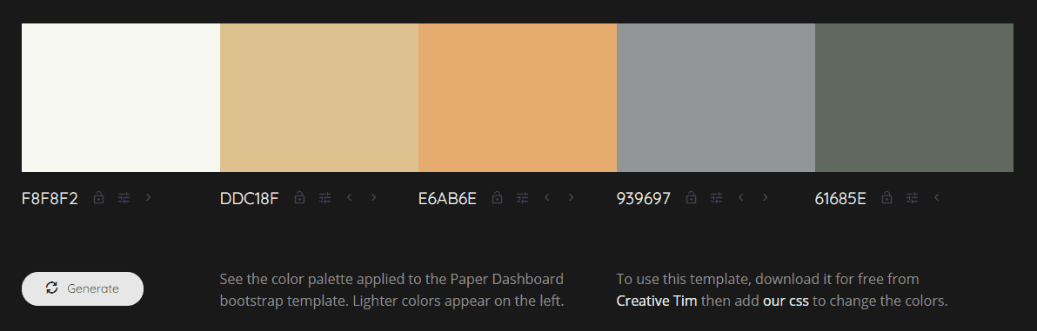
Task: Select the dark green 61685E swatch
Action: coord(914,98)
